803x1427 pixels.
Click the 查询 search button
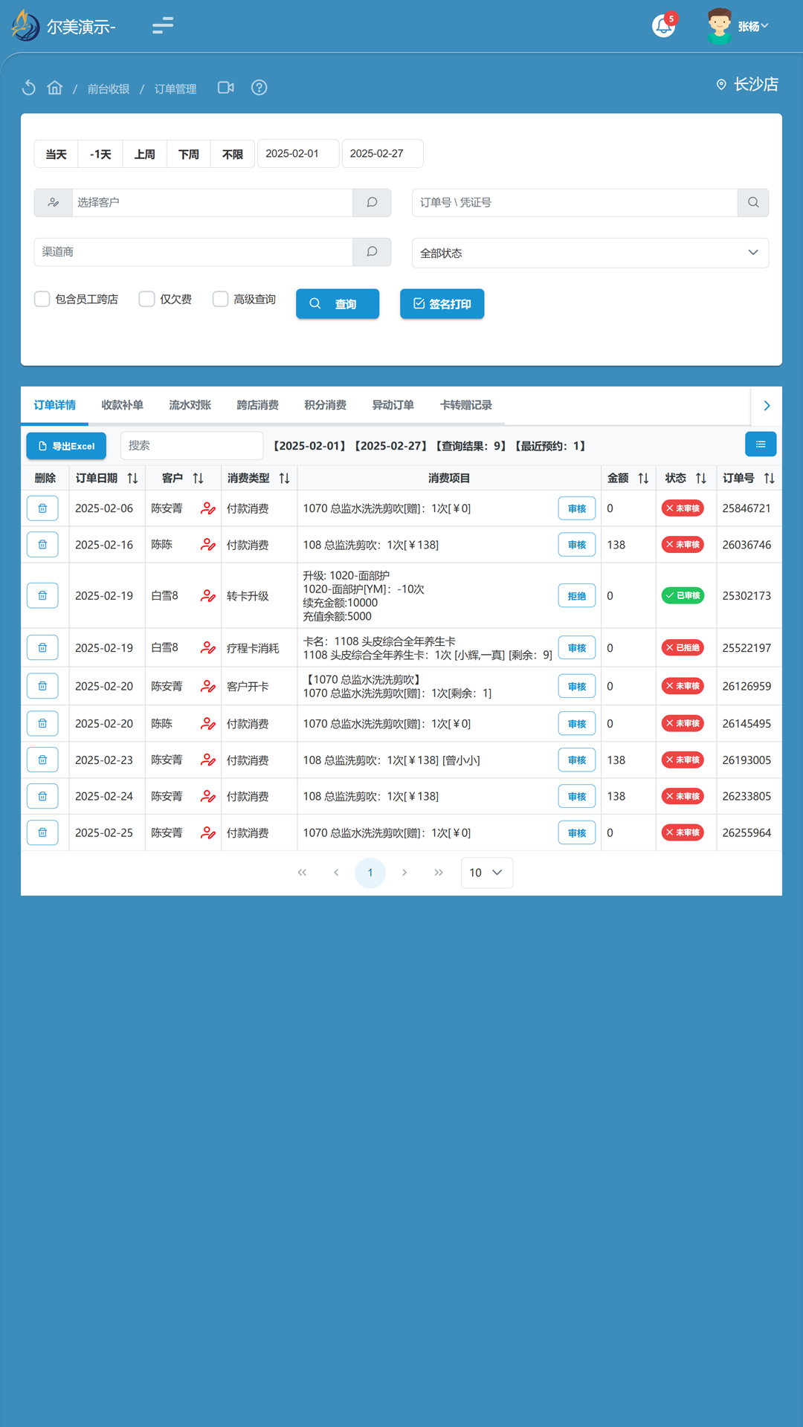(338, 304)
